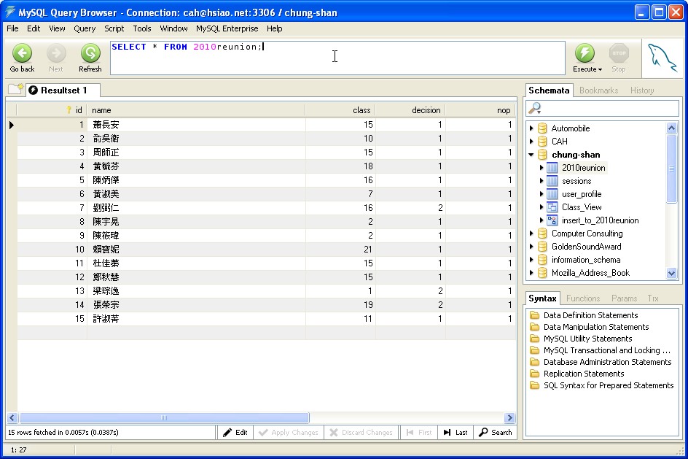Open the File menu
The height and width of the screenshot is (459, 688).
tap(12, 28)
